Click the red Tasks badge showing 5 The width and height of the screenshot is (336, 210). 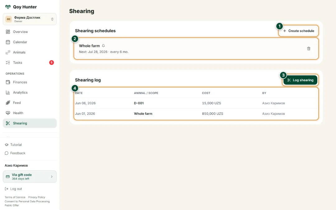[x=51, y=63]
